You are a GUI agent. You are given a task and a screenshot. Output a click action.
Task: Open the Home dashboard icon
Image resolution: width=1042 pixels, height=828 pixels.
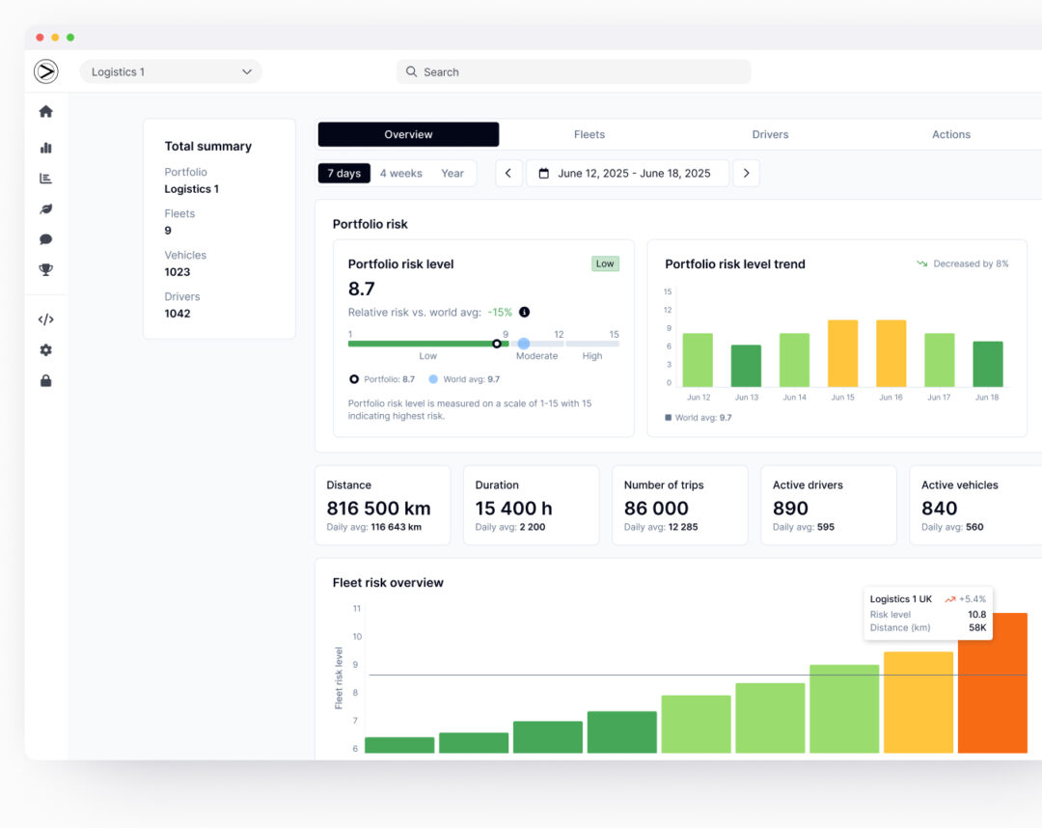click(45, 111)
